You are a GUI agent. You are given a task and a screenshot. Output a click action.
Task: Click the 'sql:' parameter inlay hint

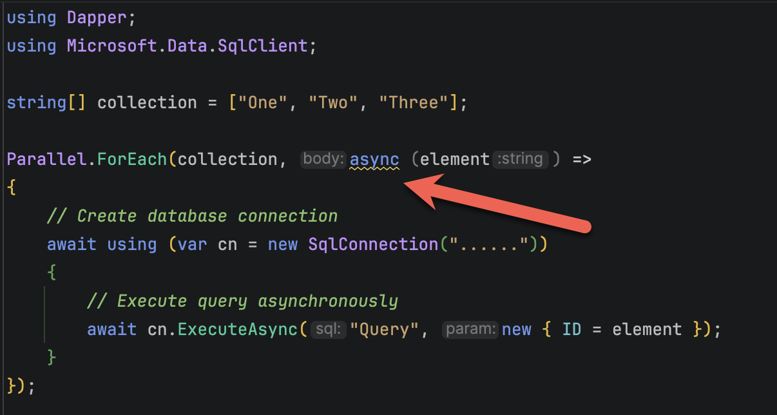(x=329, y=330)
